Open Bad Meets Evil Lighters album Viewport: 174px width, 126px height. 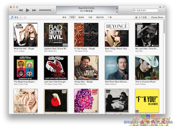(x=56, y=35)
